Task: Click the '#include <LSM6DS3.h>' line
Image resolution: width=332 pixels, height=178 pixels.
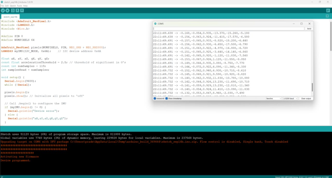Action: coord(18,25)
